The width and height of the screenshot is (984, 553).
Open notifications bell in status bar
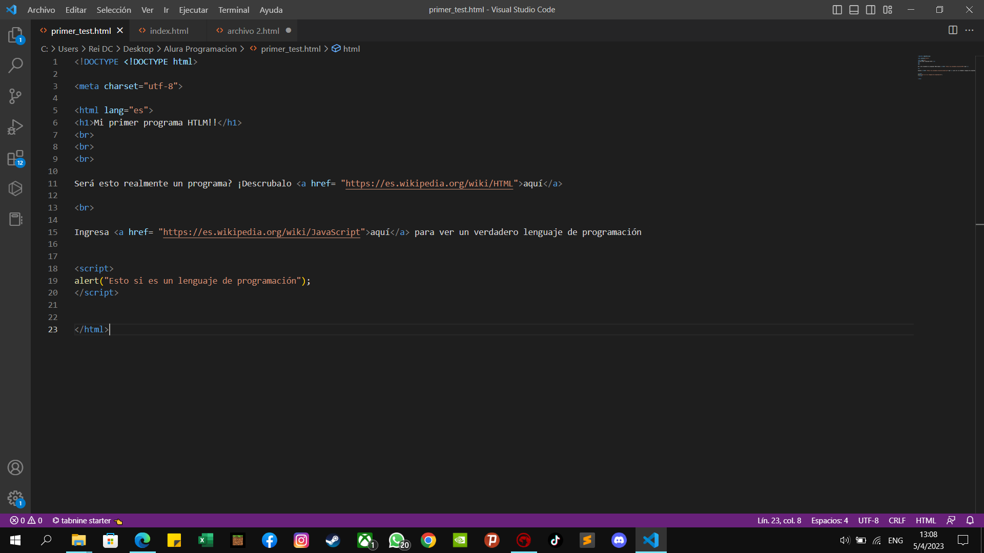click(x=970, y=520)
